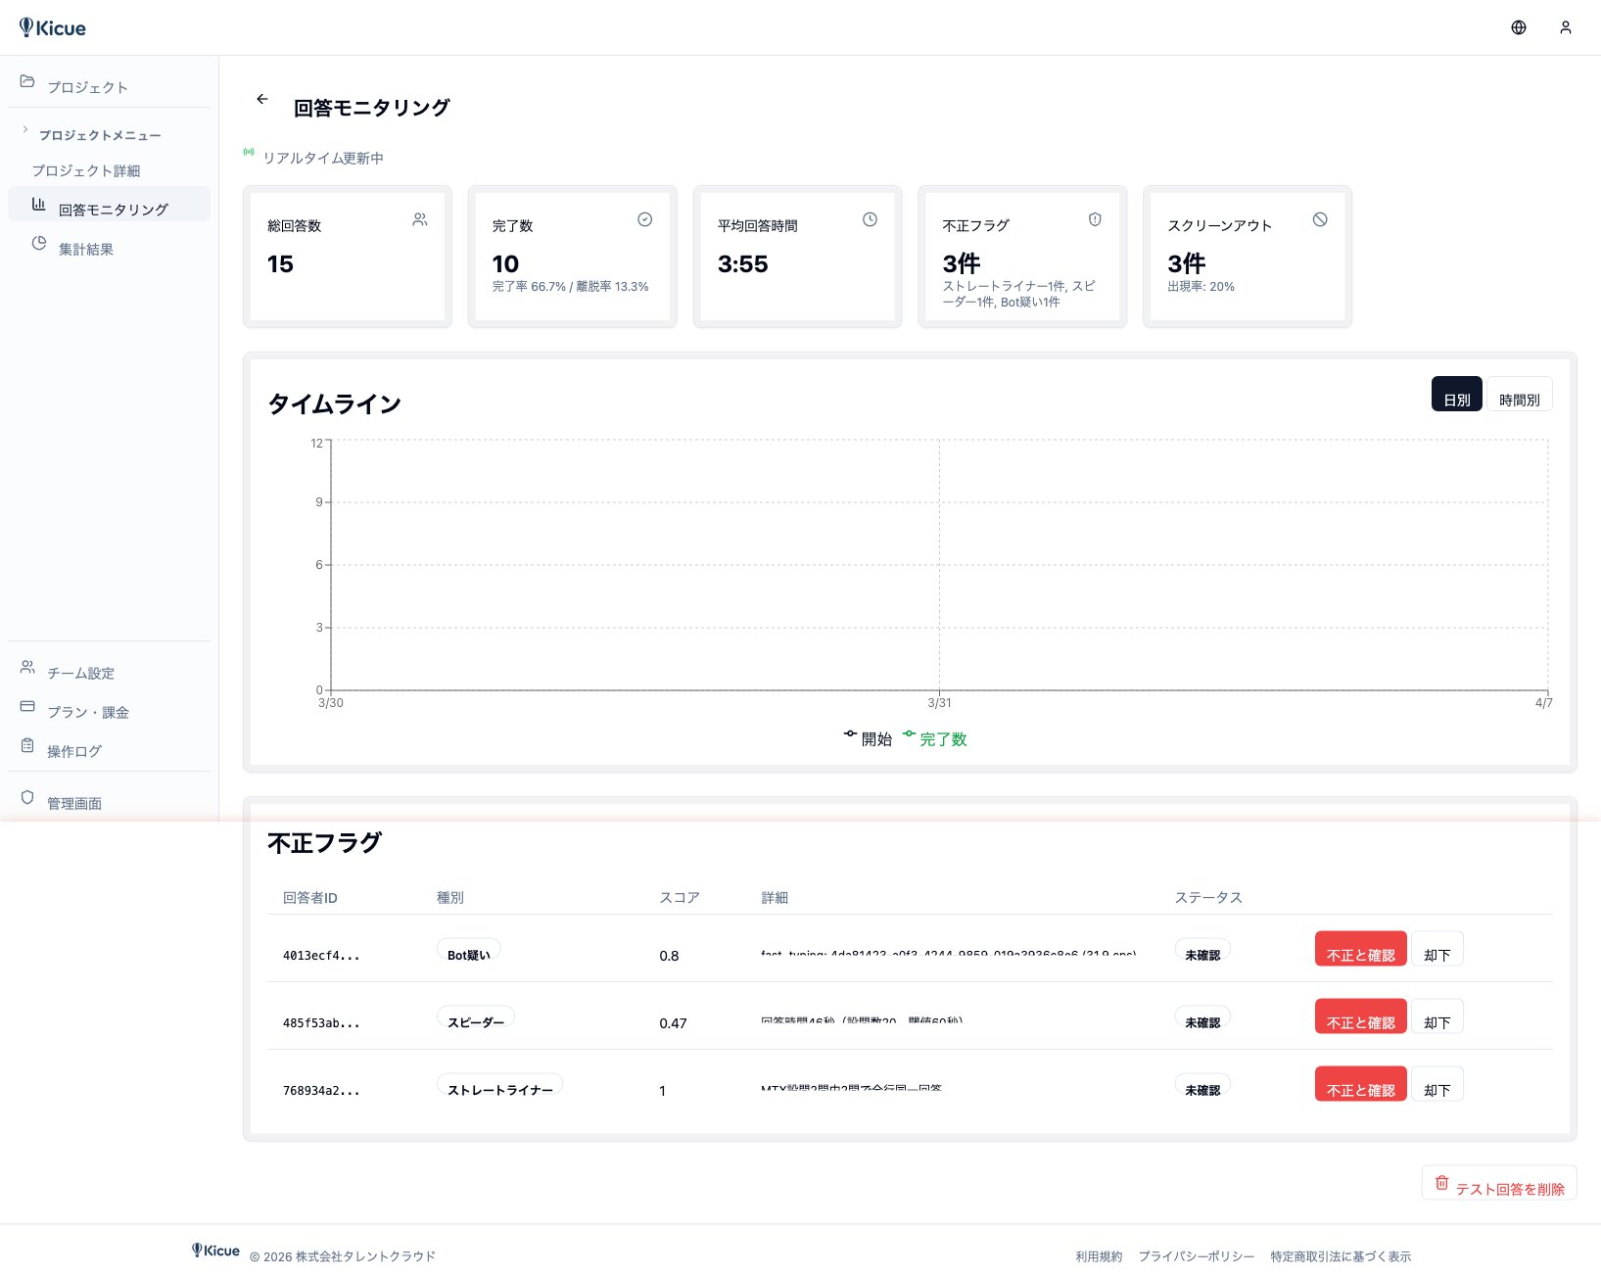Toggle 開始 series in chart legend
The height and width of the screenshot is (1276, 1601).
tap(869, 738)
